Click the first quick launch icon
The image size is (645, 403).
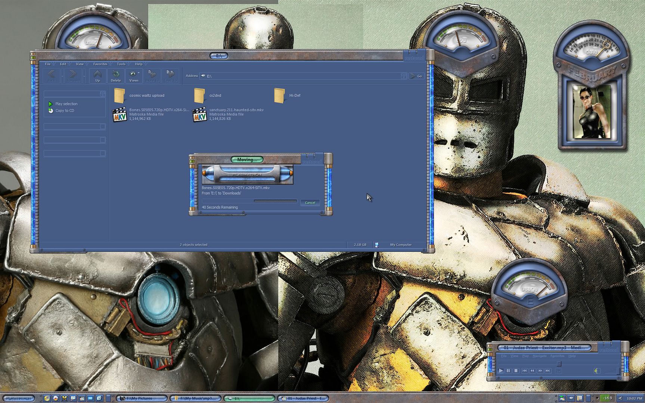[x=47, y=398]
